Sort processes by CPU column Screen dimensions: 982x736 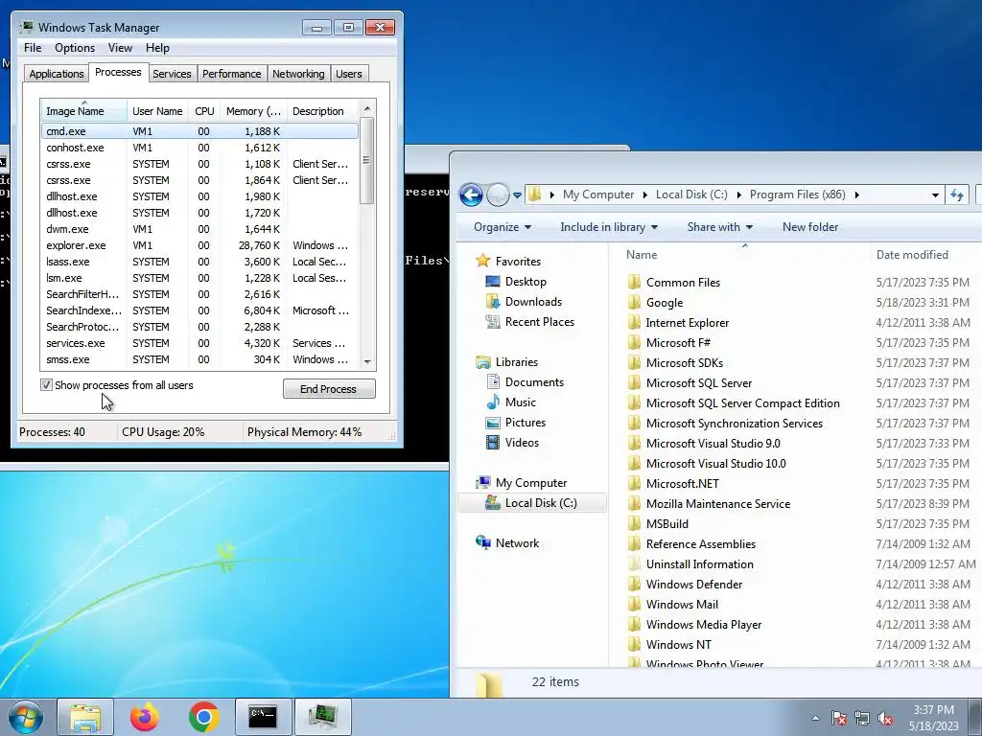click(204, 111)
